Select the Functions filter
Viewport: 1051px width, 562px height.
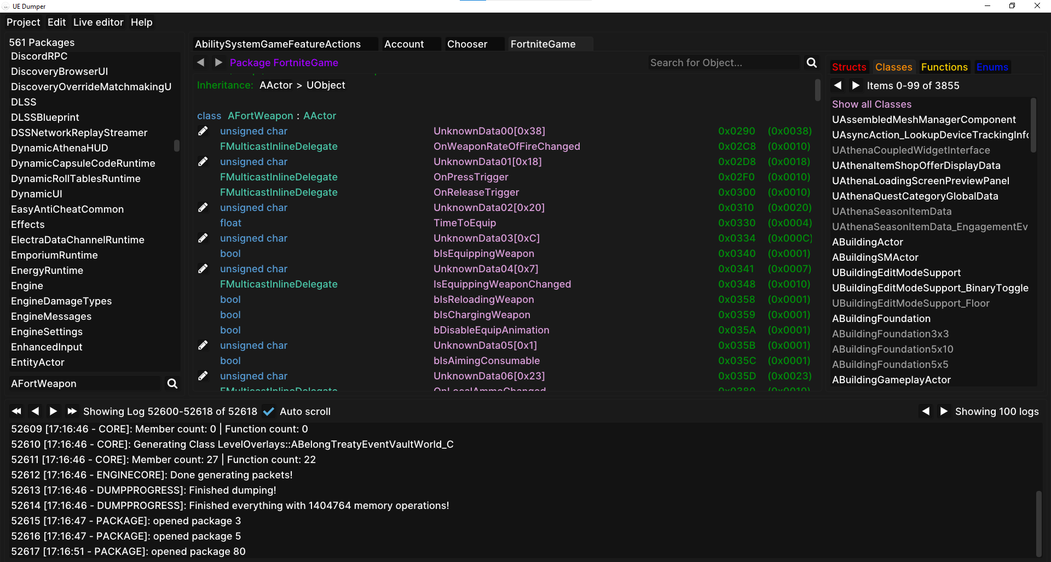944,67
